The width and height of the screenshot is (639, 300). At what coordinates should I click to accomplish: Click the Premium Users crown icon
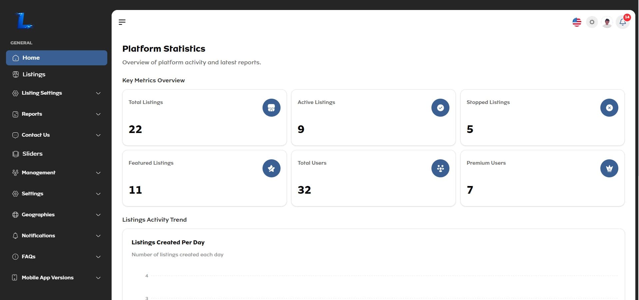click(609, 168)
